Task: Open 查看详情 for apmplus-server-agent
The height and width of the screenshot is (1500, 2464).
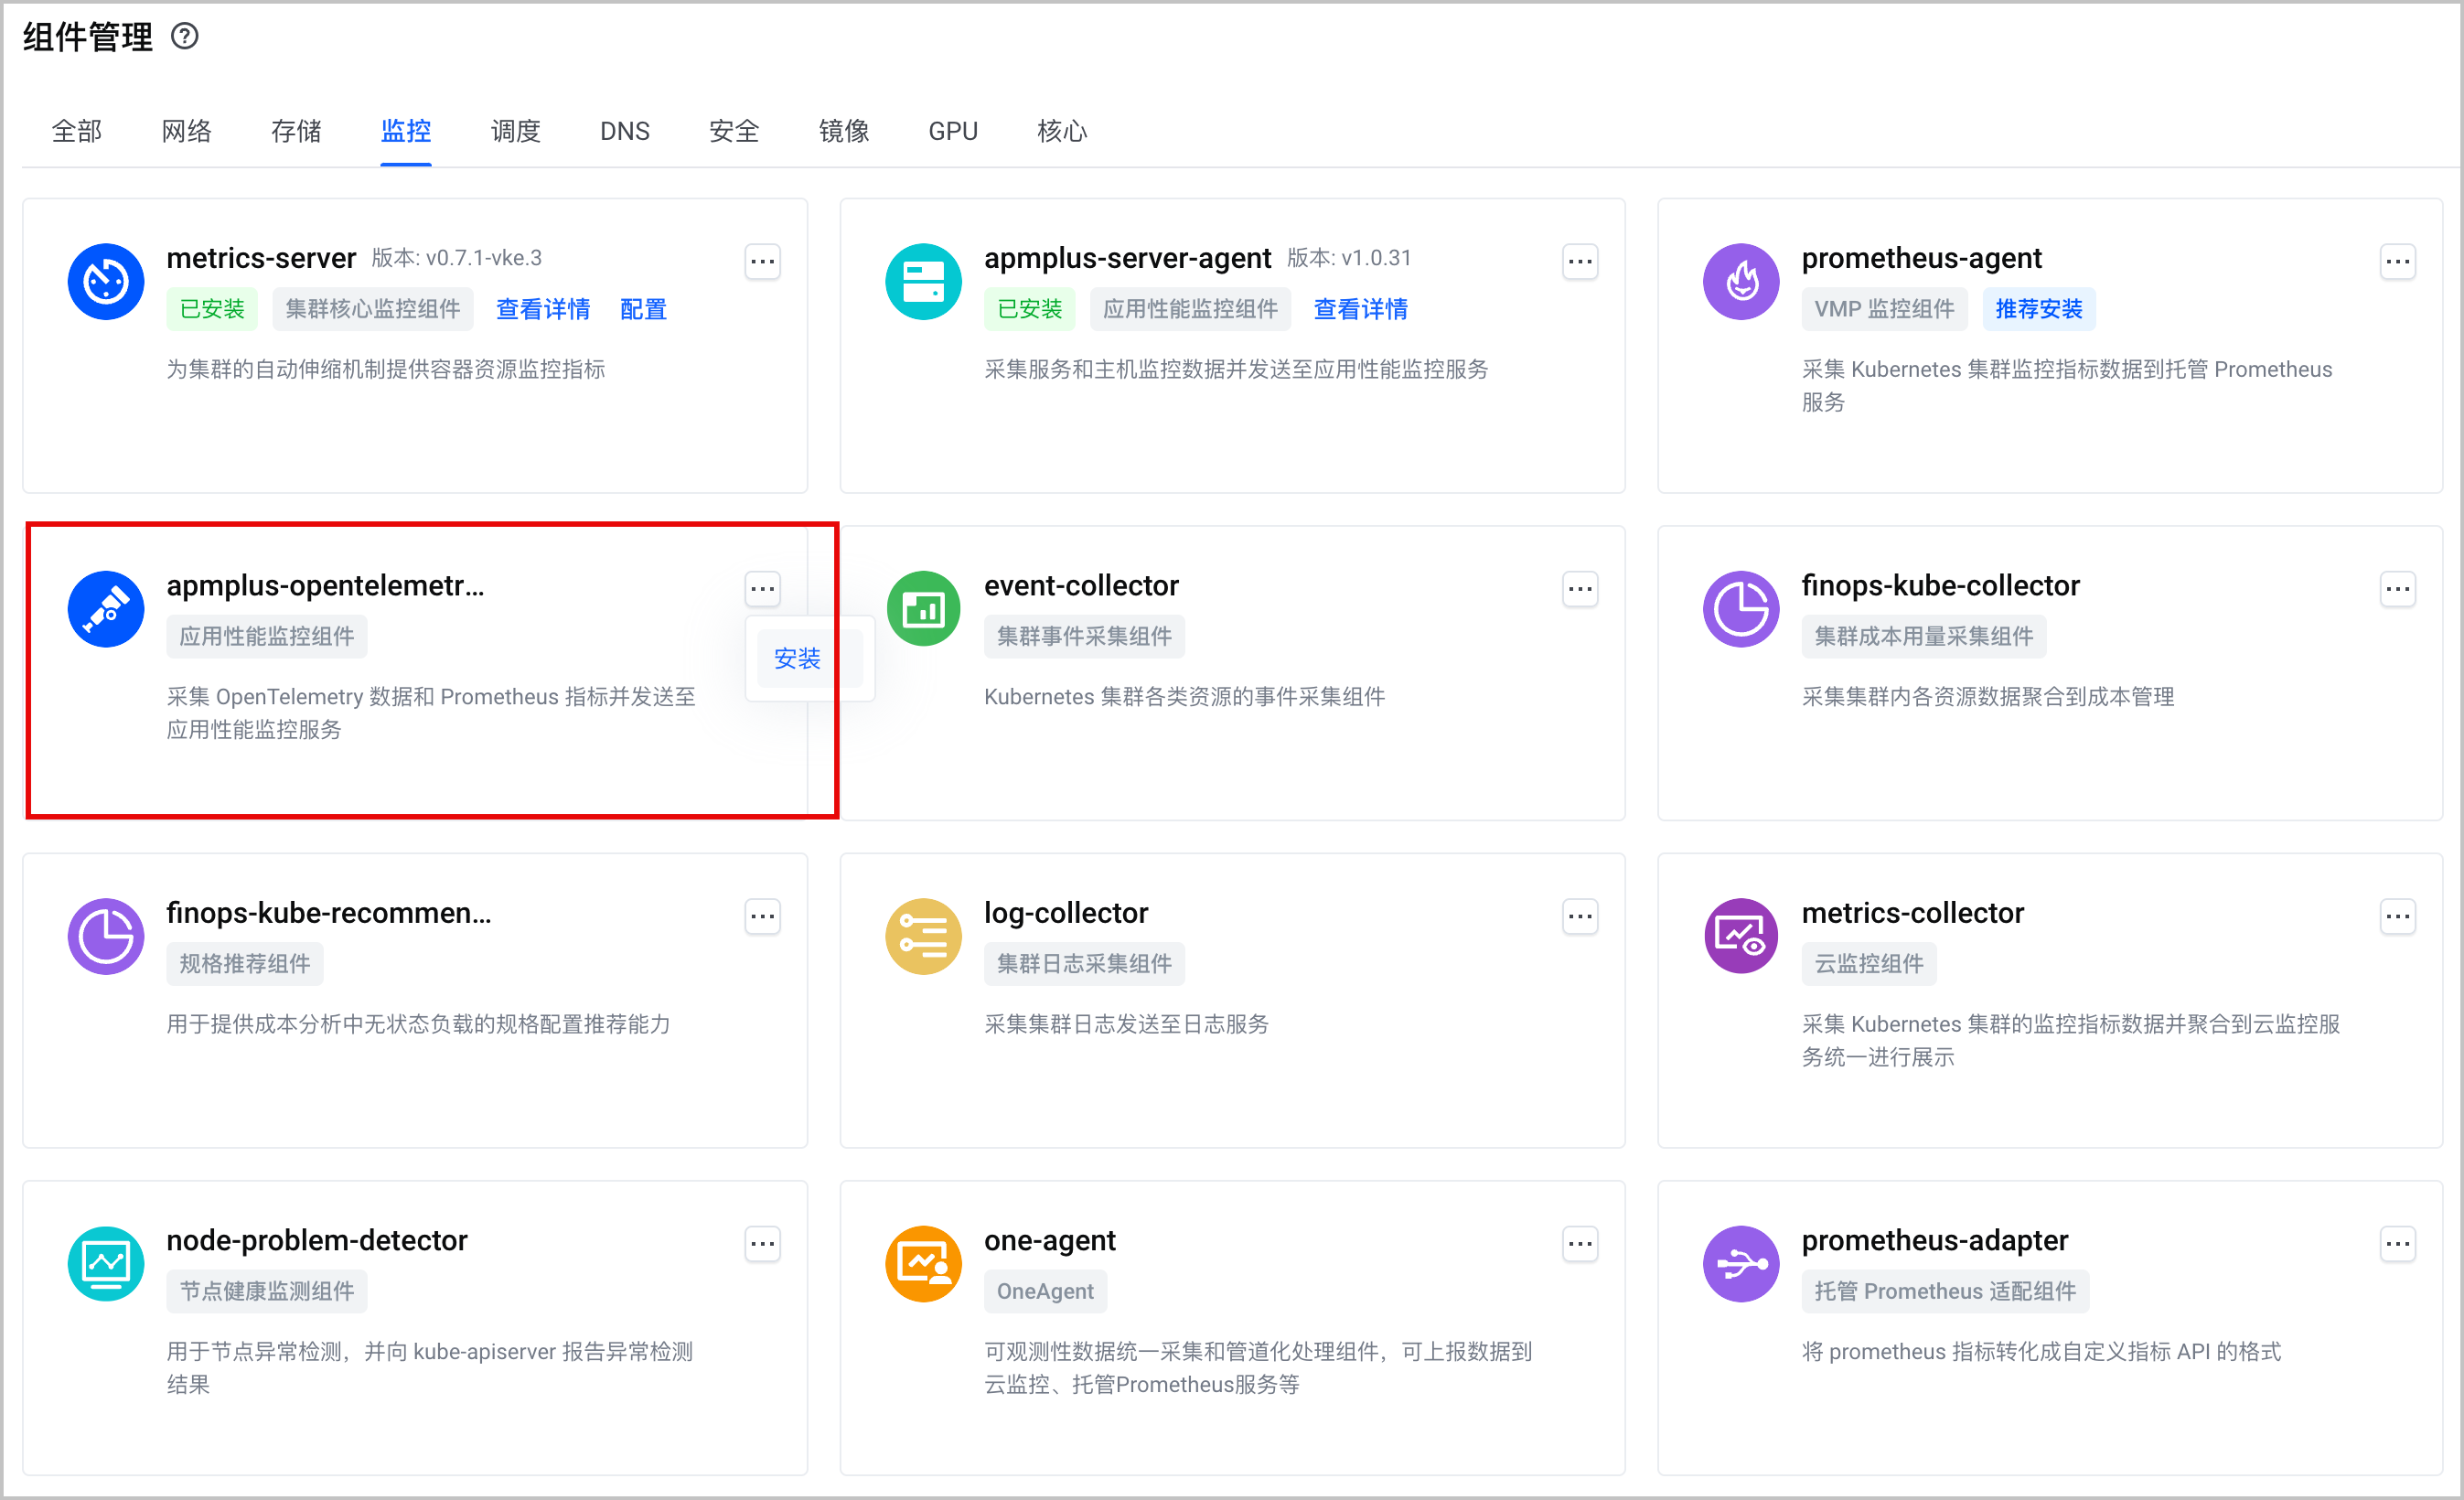Action: (x=1360, y=309)
